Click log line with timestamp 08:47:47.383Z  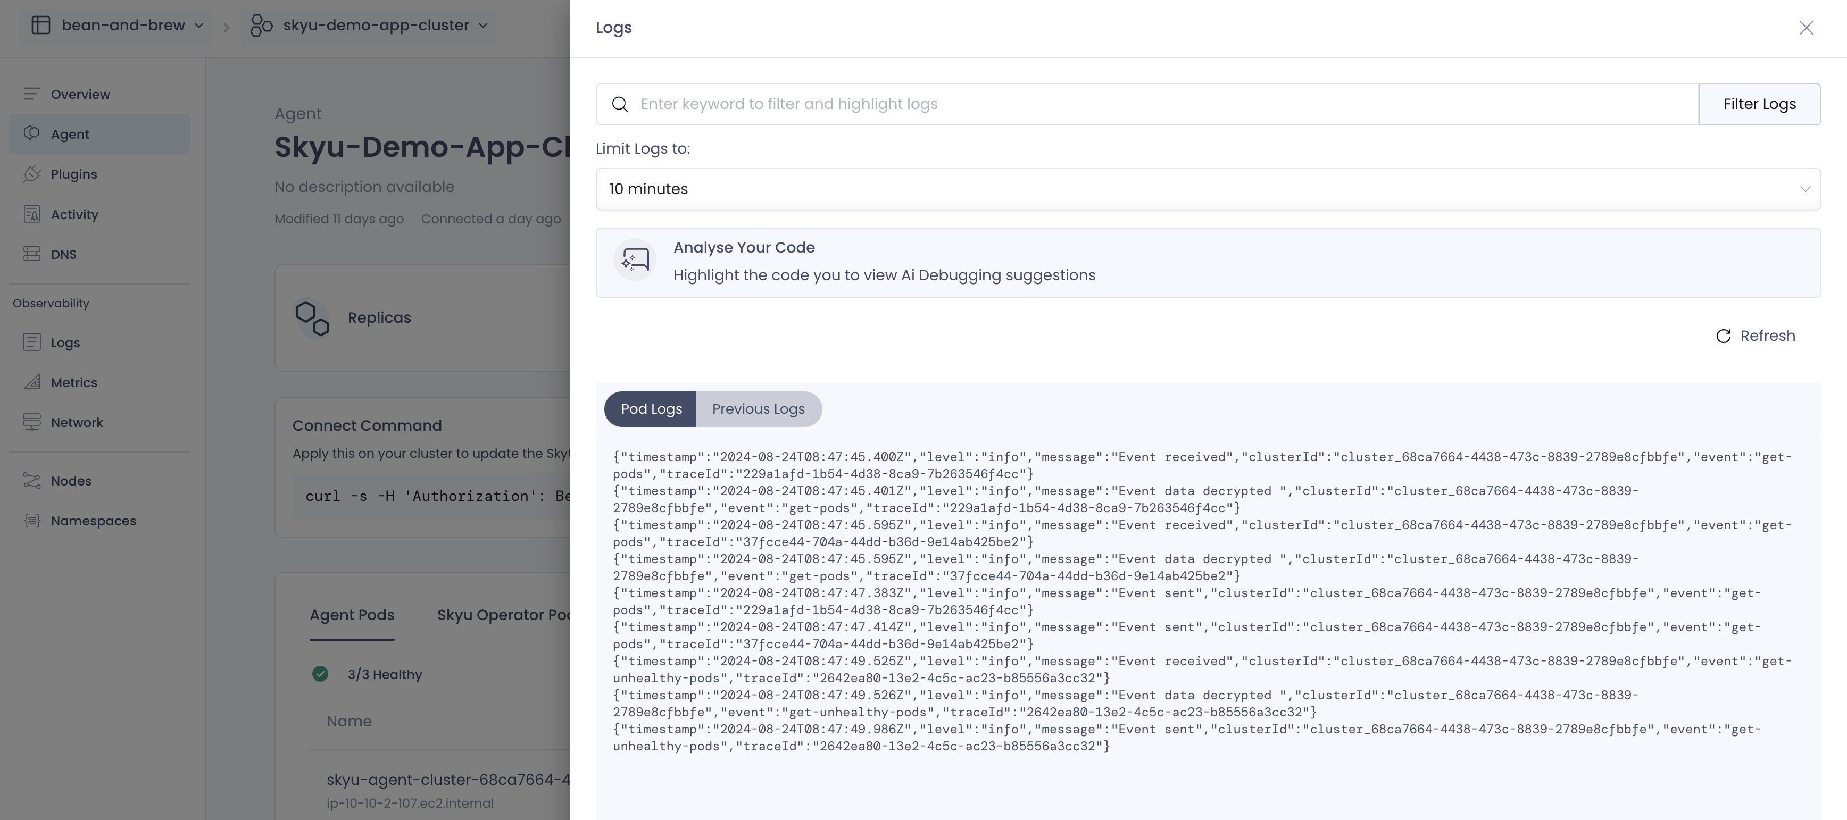point(1187,602)
